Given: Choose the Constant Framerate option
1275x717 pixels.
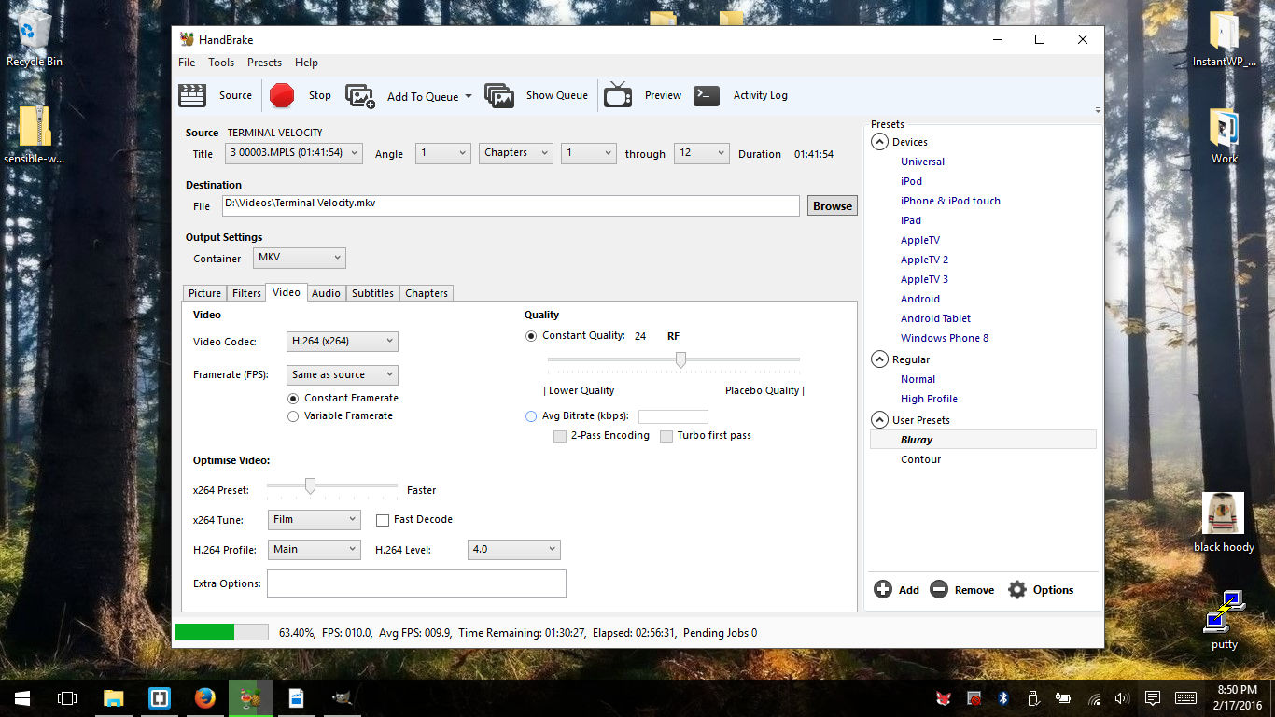Looking at the screenshot, I should point(293,398).
